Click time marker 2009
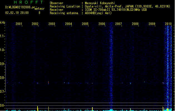175x111 pixels. (x=152, y=24)
